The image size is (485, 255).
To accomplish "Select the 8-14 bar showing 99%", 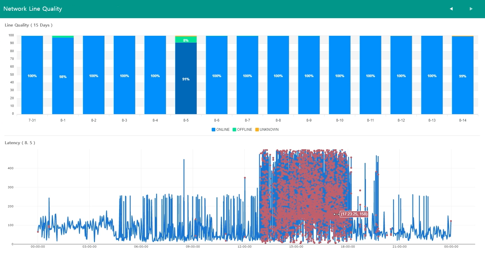I will [x=463, y=76].
